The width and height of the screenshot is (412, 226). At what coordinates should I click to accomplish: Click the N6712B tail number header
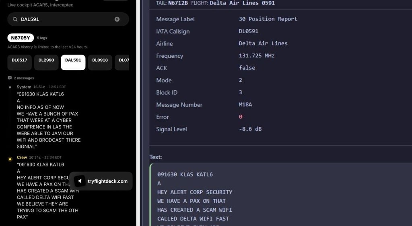[178, 3]
